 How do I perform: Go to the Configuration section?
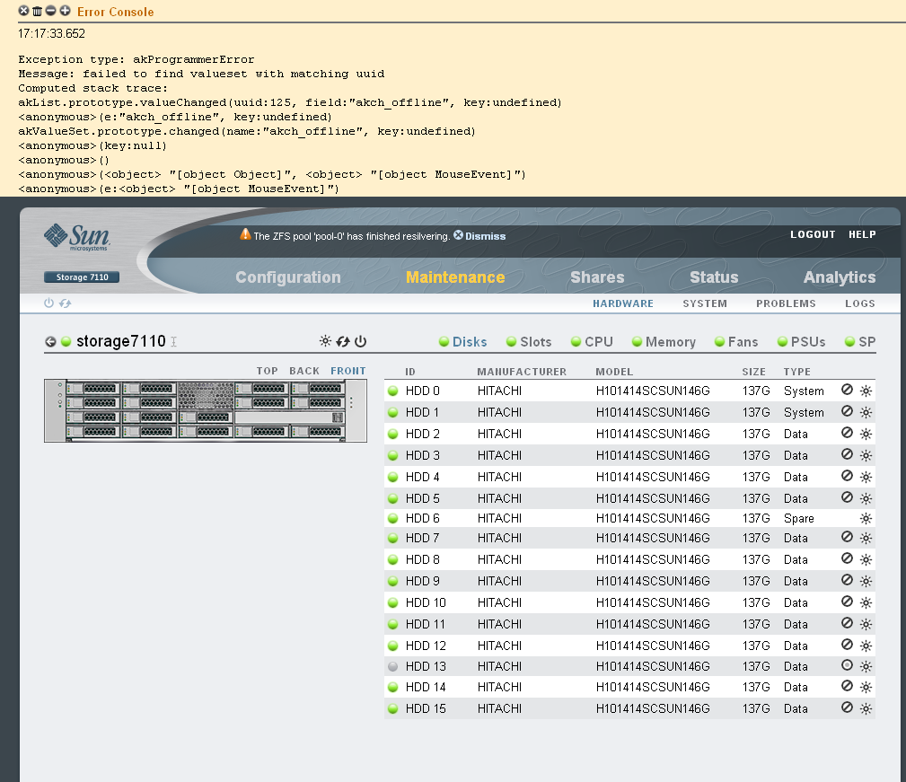tap(287, 277)
